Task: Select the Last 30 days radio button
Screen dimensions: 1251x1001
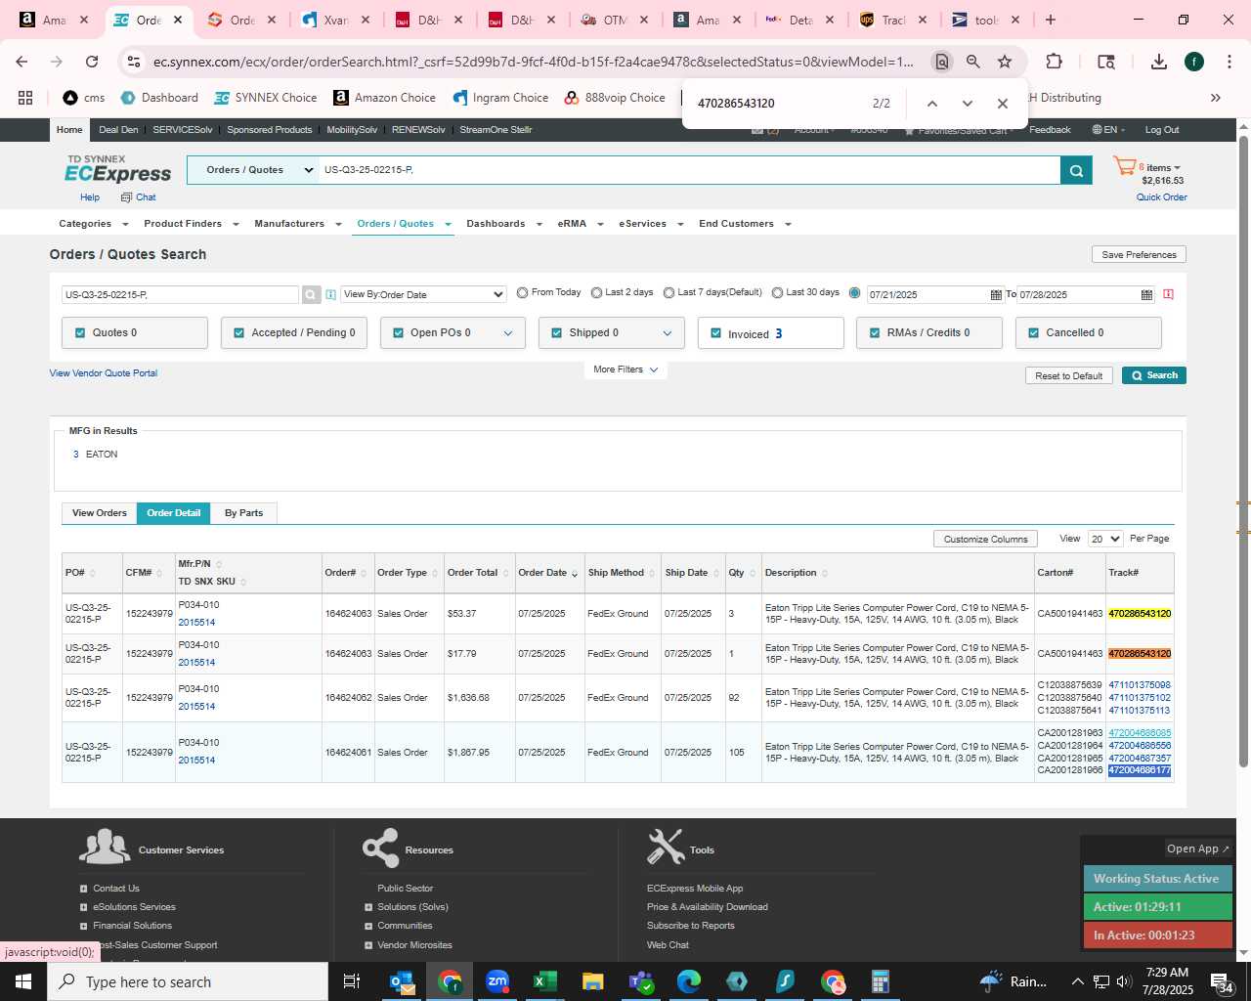Action: tap(777, 292)
